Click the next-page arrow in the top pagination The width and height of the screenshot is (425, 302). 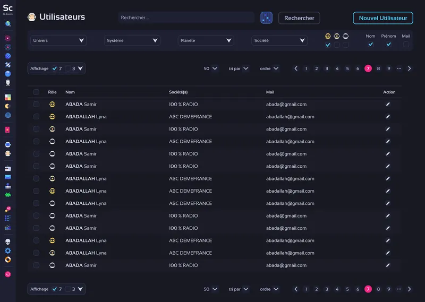pos(409,68)
